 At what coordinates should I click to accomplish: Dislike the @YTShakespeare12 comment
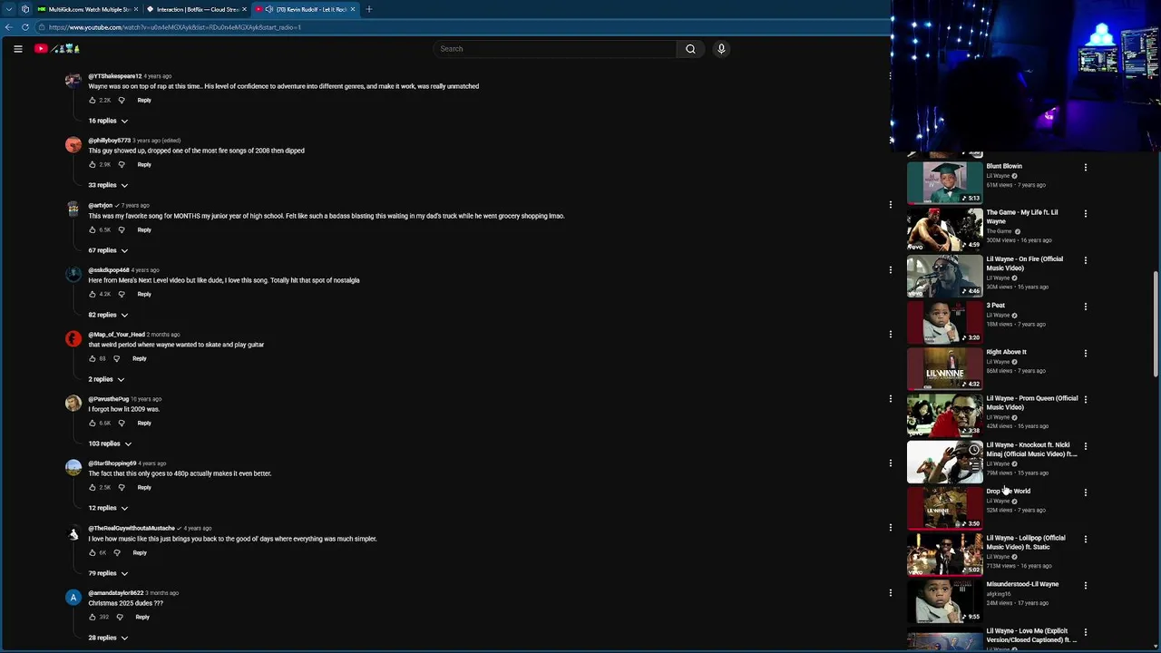pos(122,100)
